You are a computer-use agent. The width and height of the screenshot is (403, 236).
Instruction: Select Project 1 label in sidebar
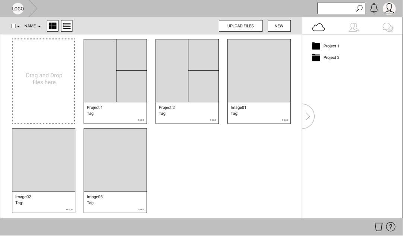point(331,46)
